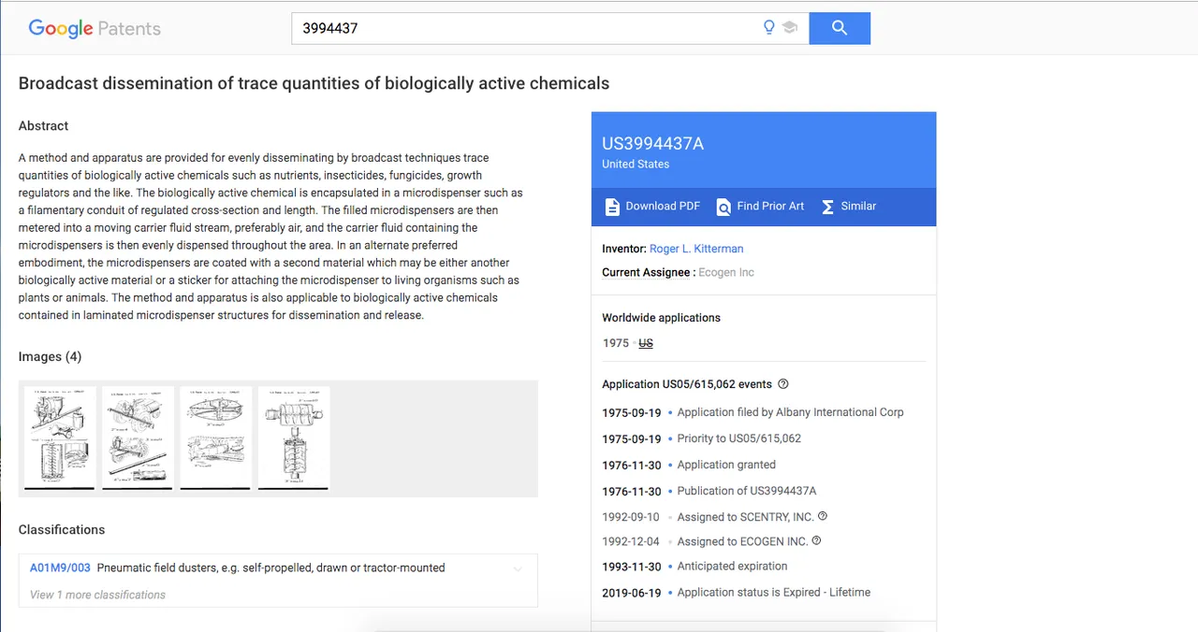Click the Images (4) heading

point(50,357)
